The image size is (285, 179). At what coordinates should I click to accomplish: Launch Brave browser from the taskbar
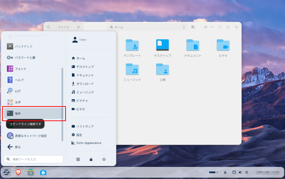(18, 173)
